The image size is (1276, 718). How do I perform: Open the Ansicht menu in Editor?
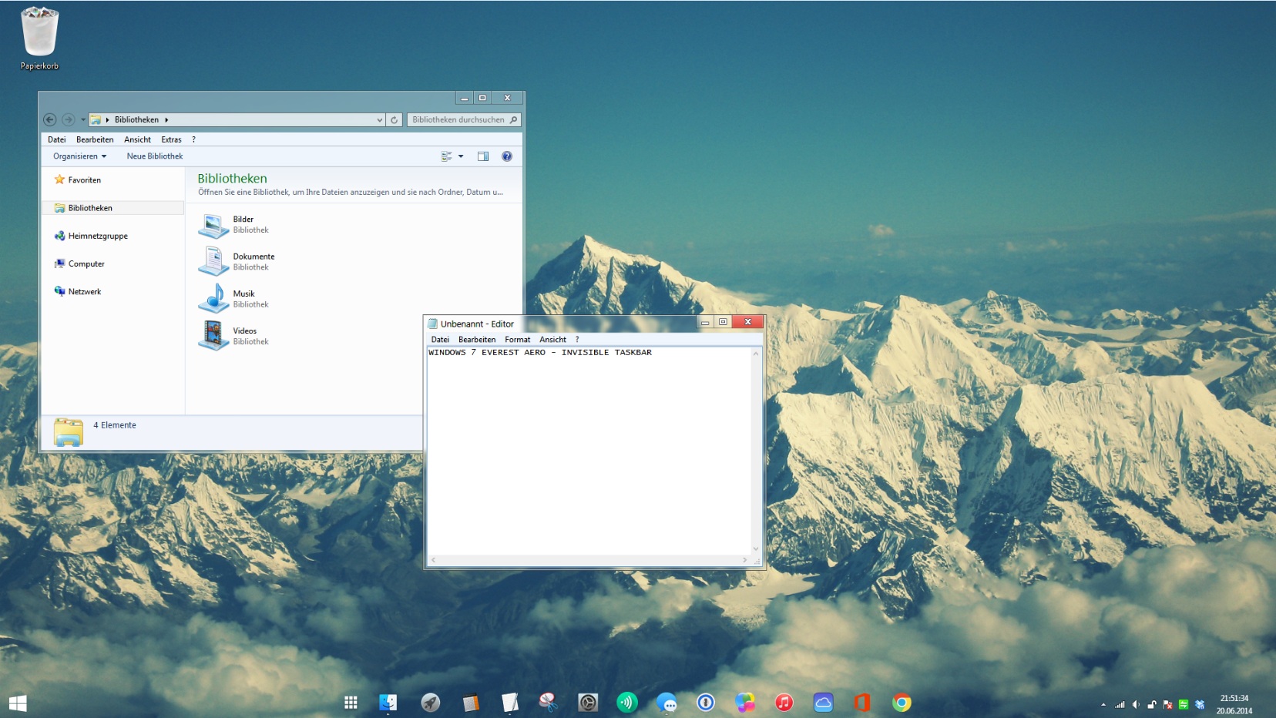click(x=552, y=339)
